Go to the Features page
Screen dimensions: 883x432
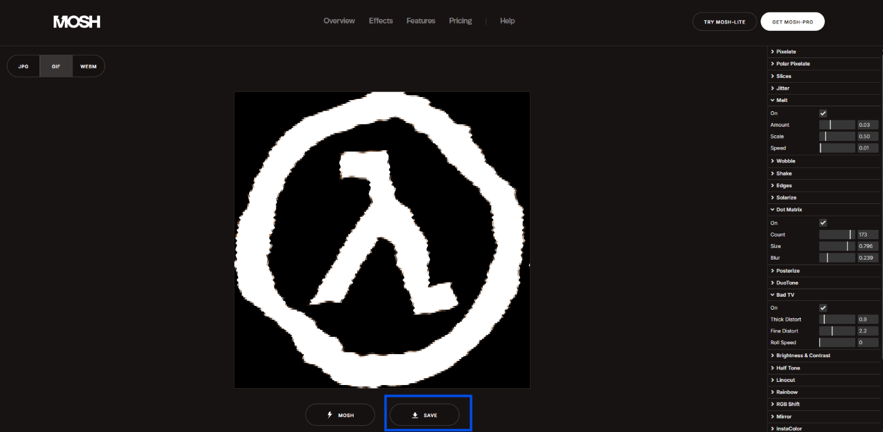point(420,21)
